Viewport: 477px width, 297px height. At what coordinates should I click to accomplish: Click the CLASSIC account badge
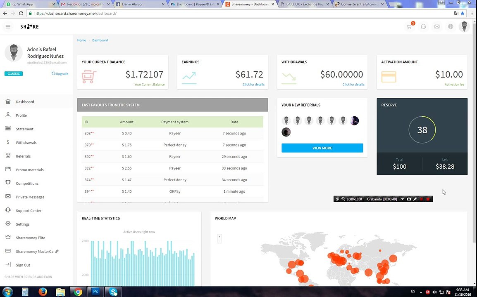coord(13,74)
